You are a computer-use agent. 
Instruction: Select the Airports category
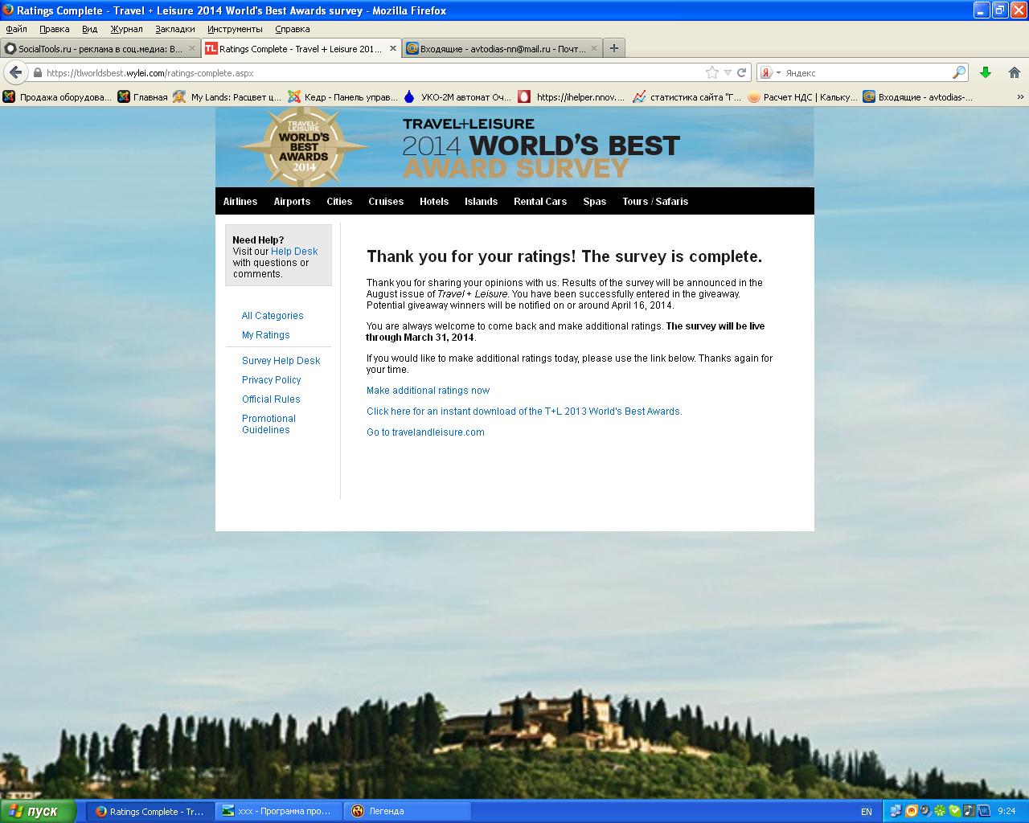coord(292,202)
